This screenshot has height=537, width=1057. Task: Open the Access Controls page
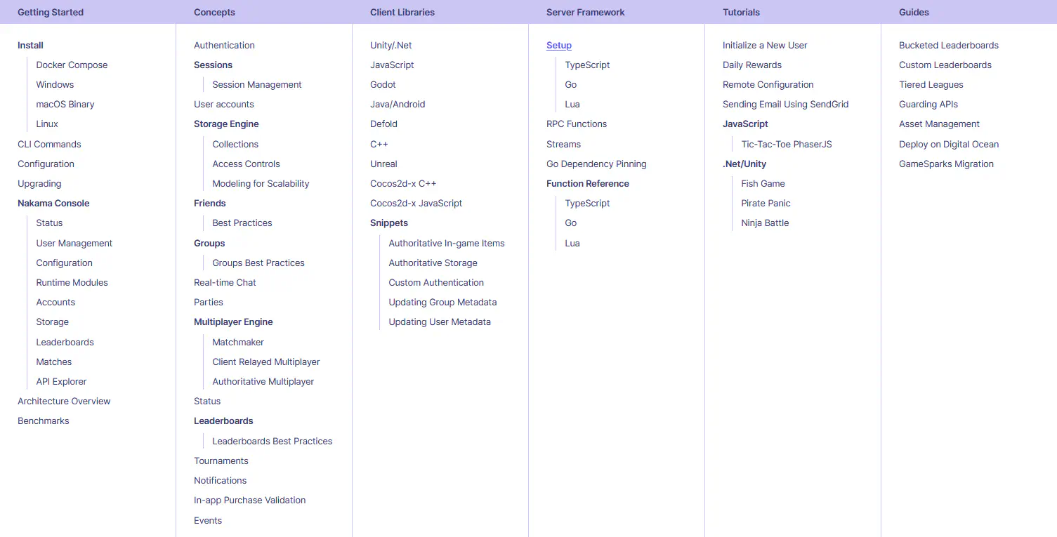(x=246, y=164)
